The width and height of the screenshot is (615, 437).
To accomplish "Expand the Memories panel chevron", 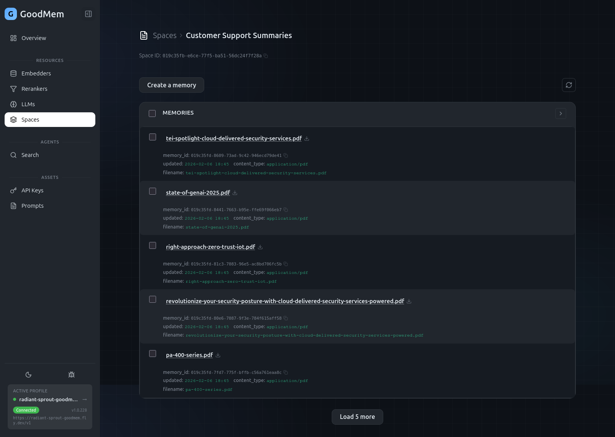I will tap(560, 113).
